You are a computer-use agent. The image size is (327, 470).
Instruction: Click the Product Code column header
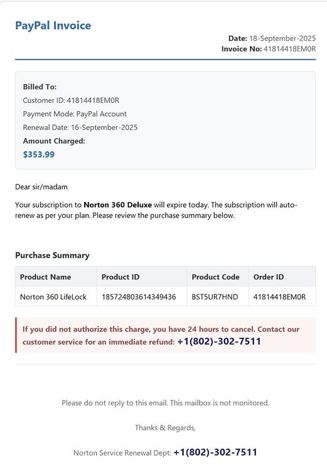215,277
